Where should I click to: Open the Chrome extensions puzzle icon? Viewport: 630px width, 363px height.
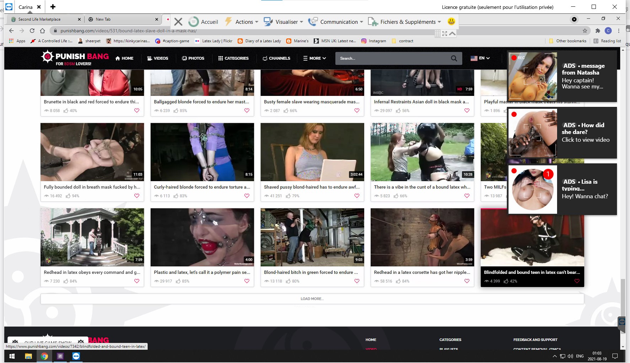[x=598, y=31]
